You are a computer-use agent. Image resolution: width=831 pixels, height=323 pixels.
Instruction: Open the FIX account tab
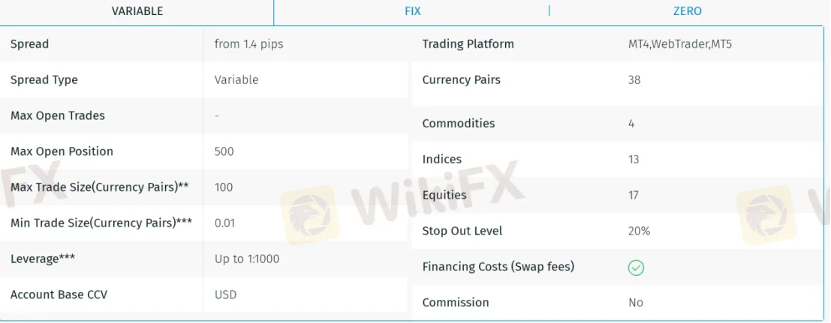tap(412, 11)
